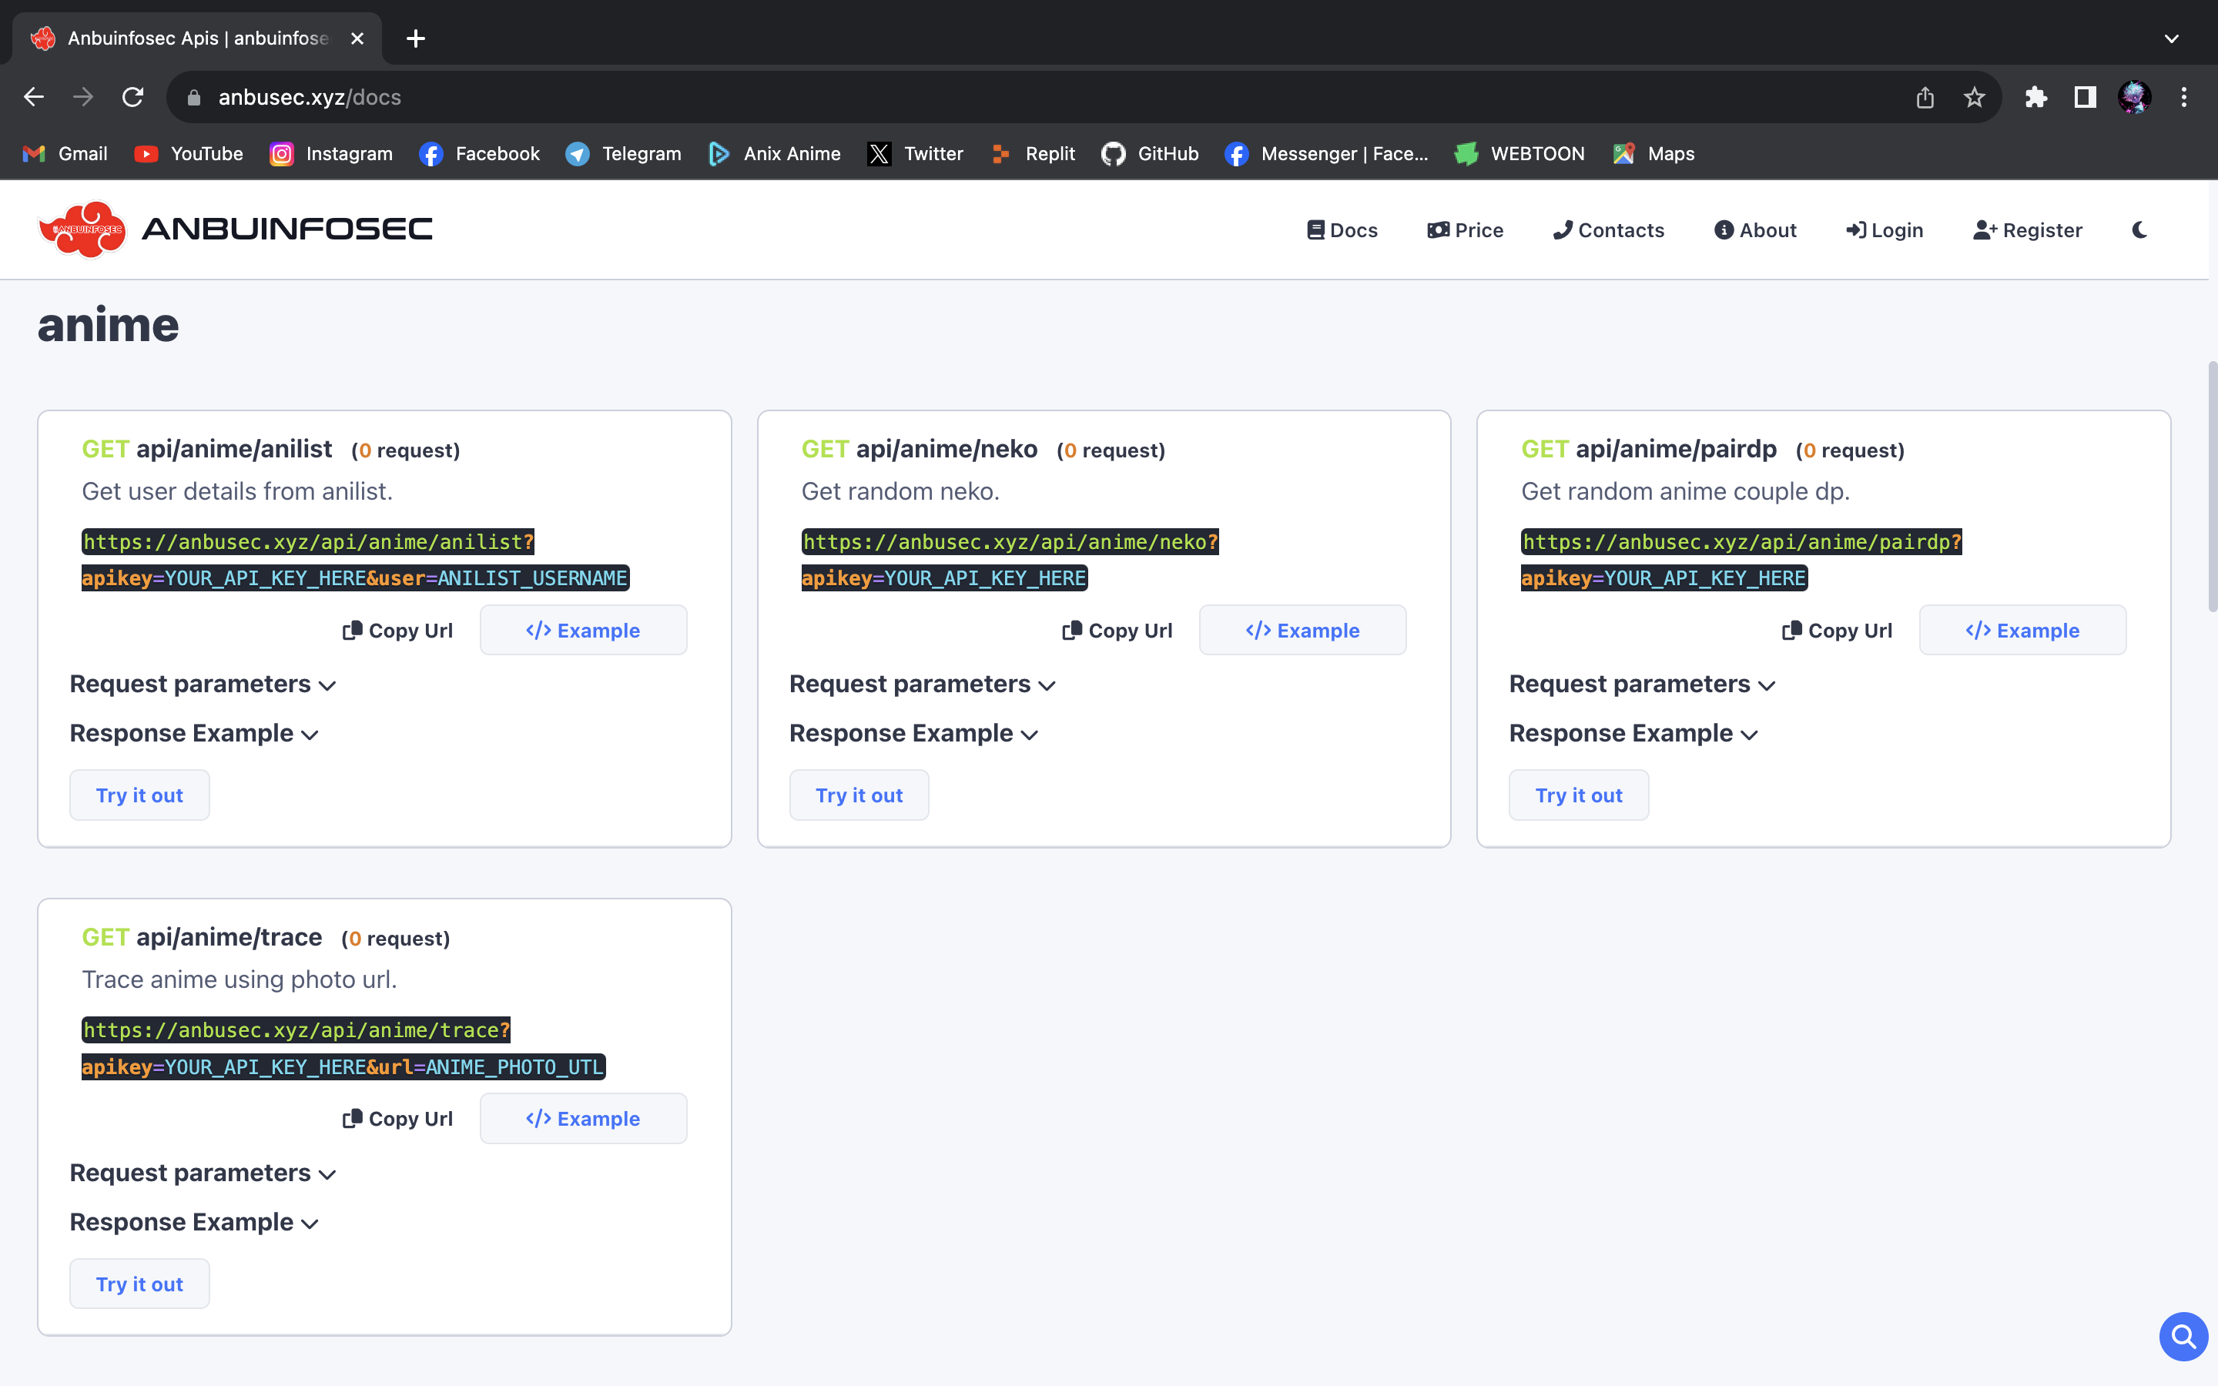Copy Url for the trace endpoint
The image size is (2218, 1386).
coord(397,1120)
